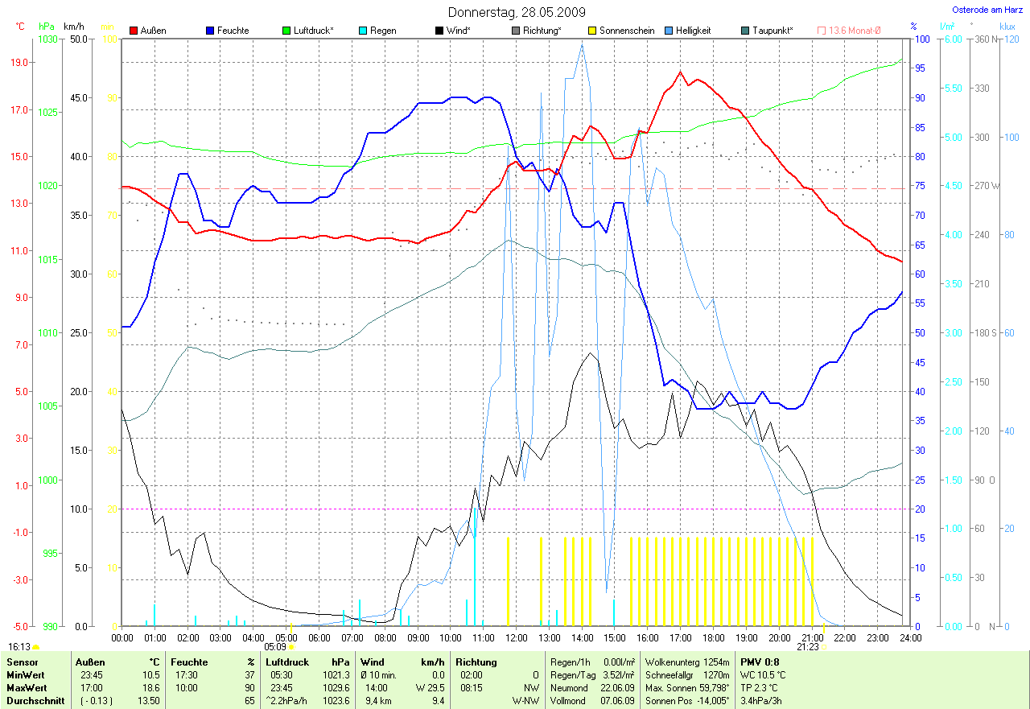Select the green Luftdruck legend marker
1030x709 pixels.
click(x=286, y=31)
